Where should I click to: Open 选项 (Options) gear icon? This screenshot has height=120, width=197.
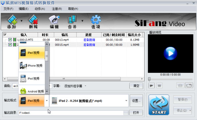click(96, 22)
